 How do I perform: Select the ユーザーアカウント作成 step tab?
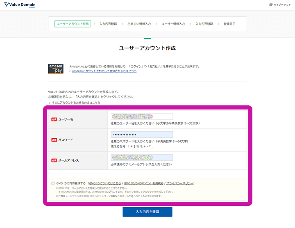coord(73,24)
